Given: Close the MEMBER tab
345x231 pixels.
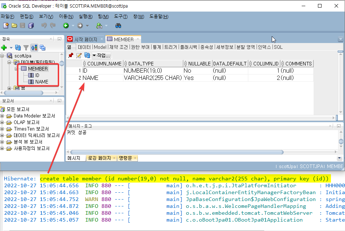Looking at the screenshot, I should (138, 39).
